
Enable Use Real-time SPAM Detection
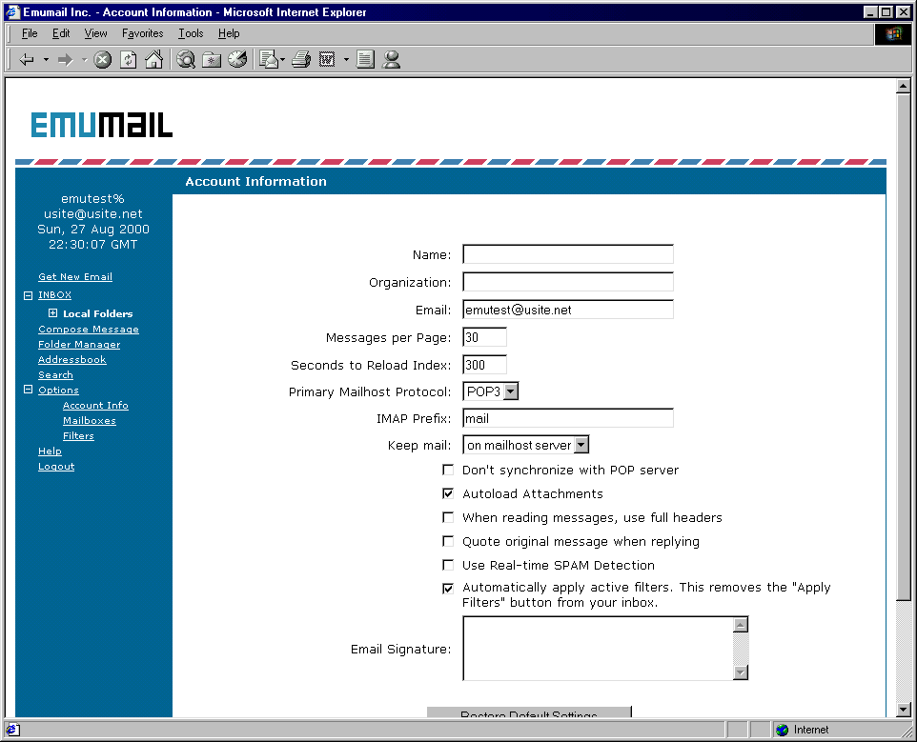pos(448,565)
